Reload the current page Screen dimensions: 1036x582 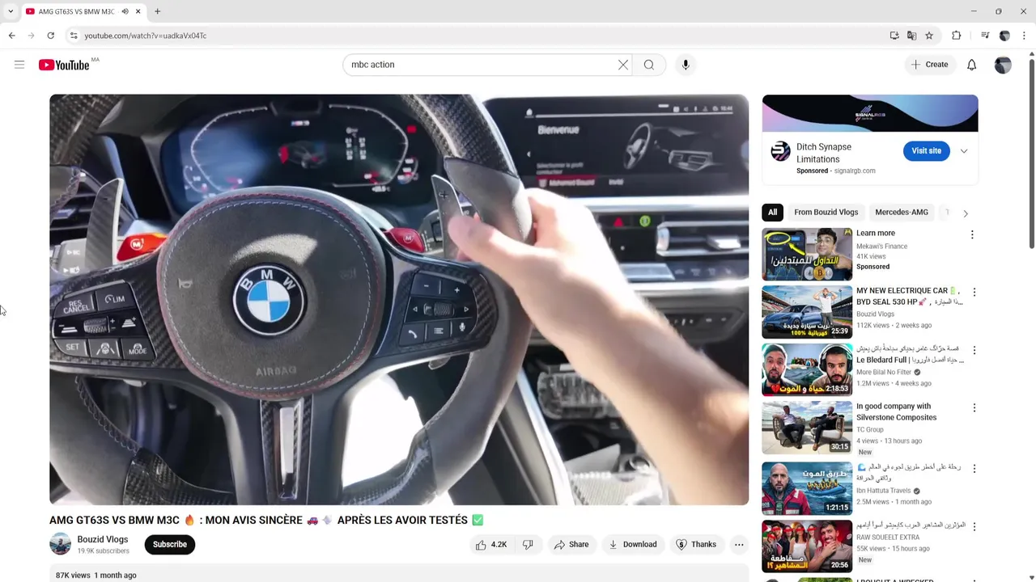(50, 36)
